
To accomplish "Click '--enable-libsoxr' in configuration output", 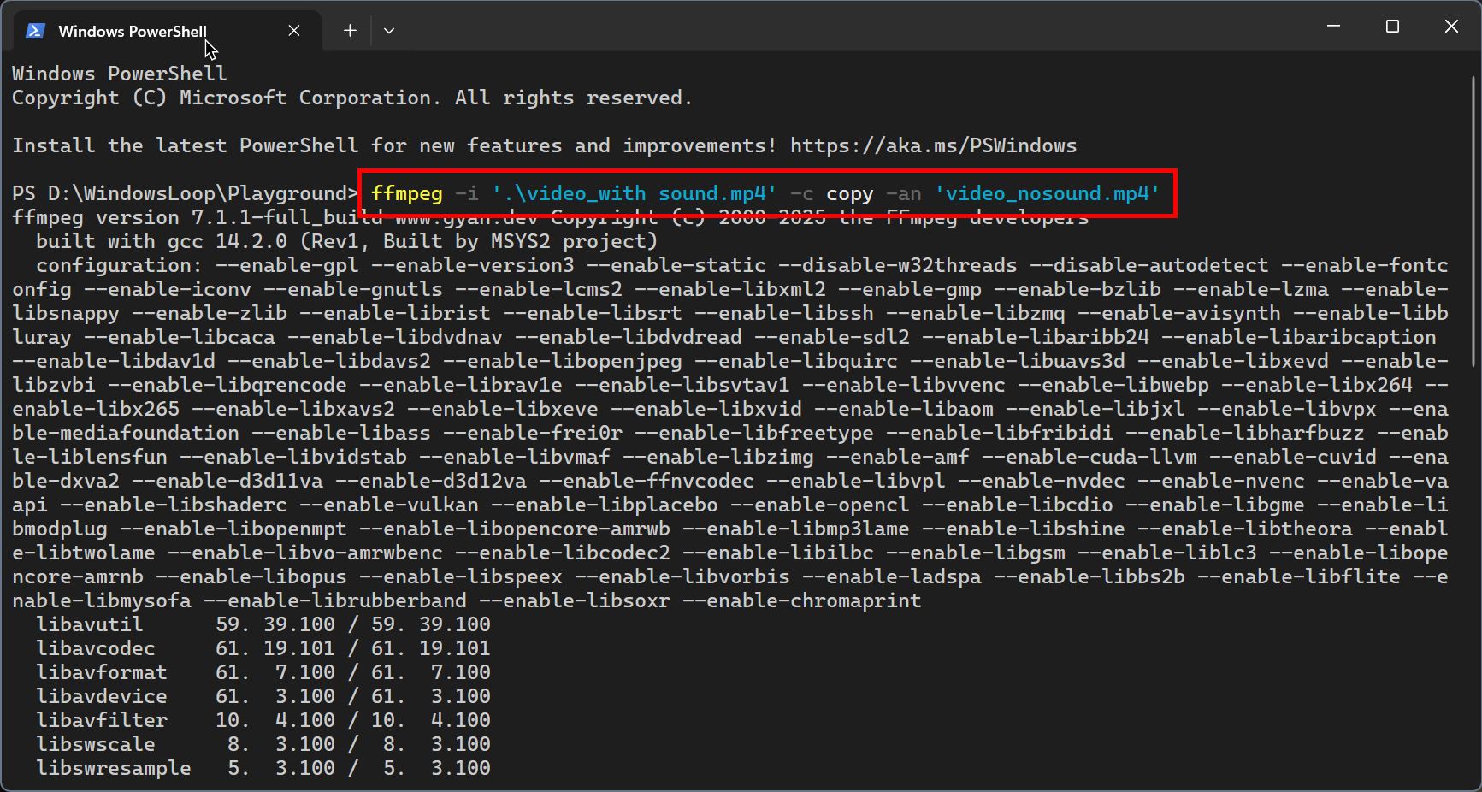I will point(574,600).
